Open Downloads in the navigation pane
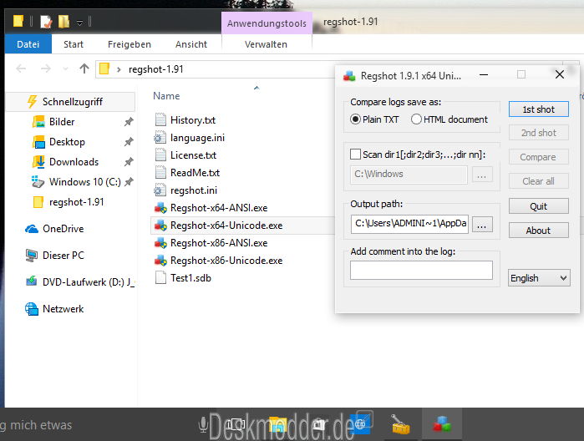Screen dimensions: 584x441 [74, 162]
